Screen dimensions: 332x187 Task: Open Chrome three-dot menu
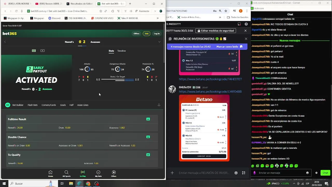pos(247,11)
